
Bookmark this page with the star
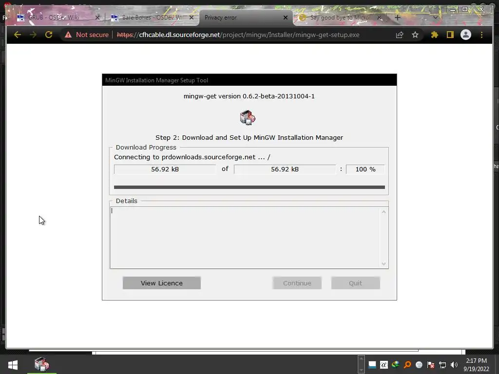[415, 35]
